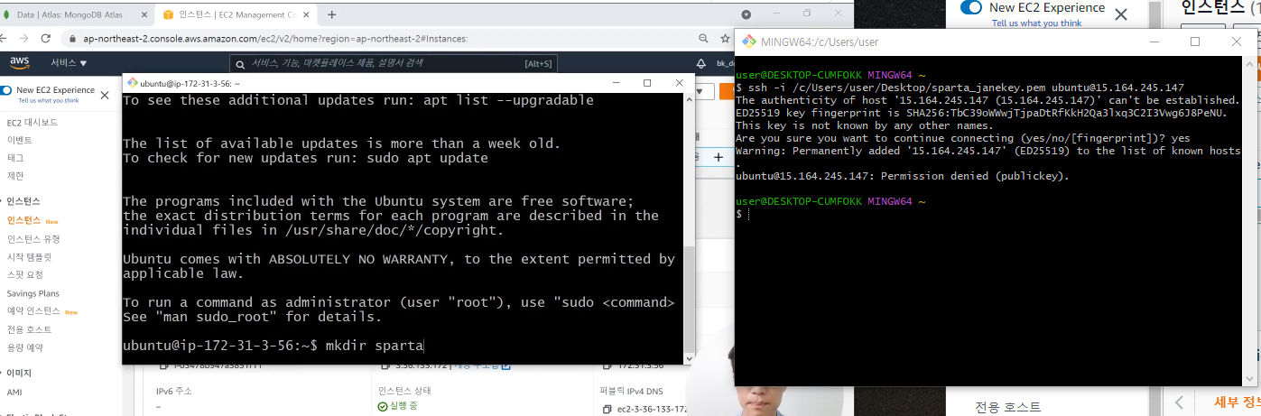
Task: Open 시작 템플릿 in the sidebar
Action: pos(29,257)
